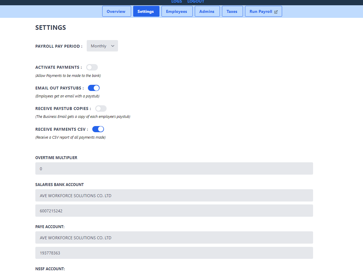
Task: Click the account number field showing 6007215242
Action: coord(174,211)
